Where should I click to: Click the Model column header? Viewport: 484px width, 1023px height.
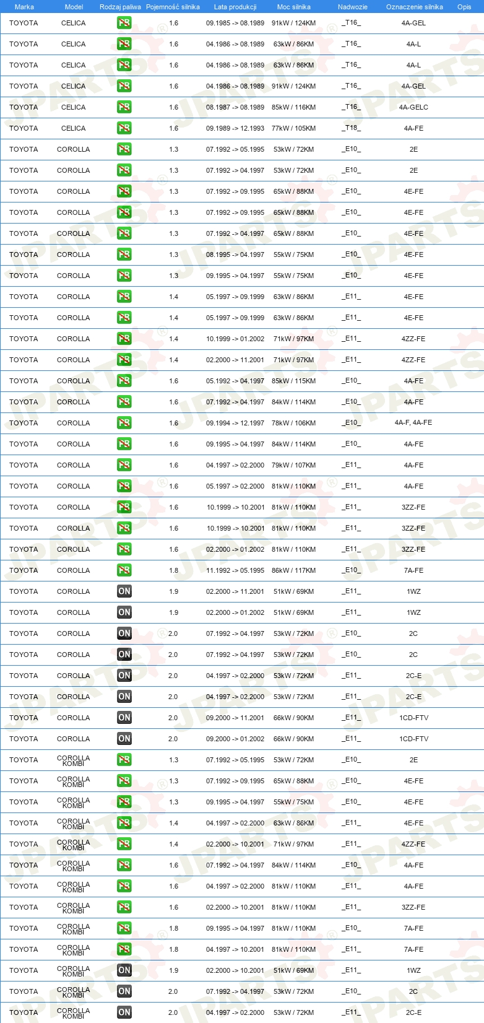coord(74,7)
